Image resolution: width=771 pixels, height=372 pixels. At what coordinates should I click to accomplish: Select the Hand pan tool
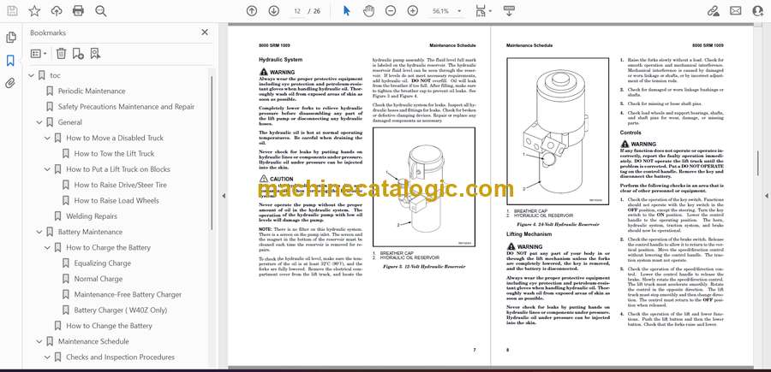coord(368,11)
